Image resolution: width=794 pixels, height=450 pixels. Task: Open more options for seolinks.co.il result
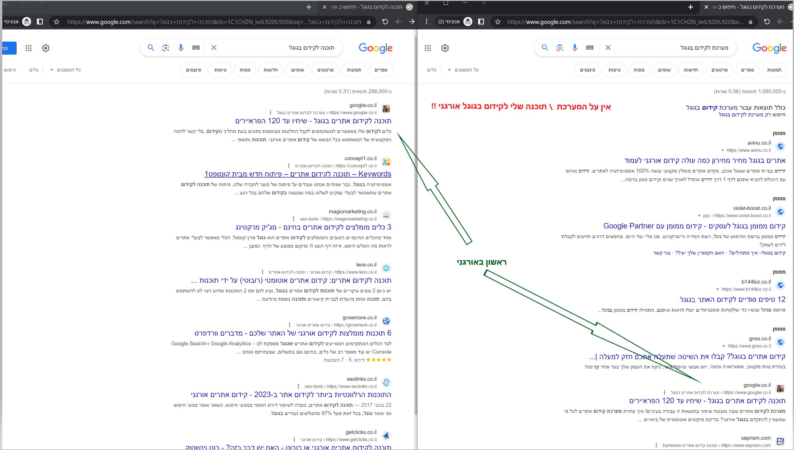[298, 386]
